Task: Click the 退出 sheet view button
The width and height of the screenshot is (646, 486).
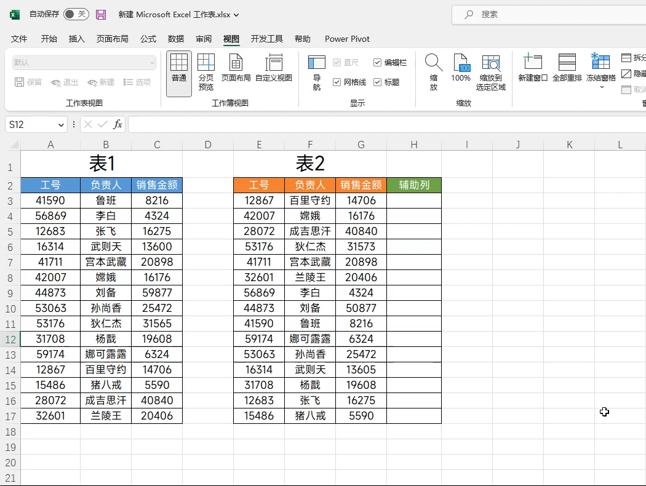Action: pos(64,82)
